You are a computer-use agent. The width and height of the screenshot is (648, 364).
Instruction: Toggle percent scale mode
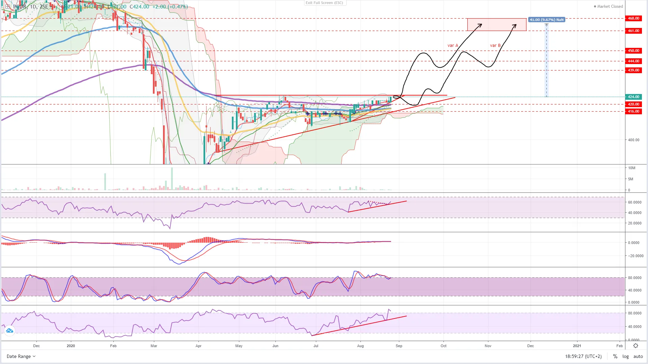(x=615, y=356)
